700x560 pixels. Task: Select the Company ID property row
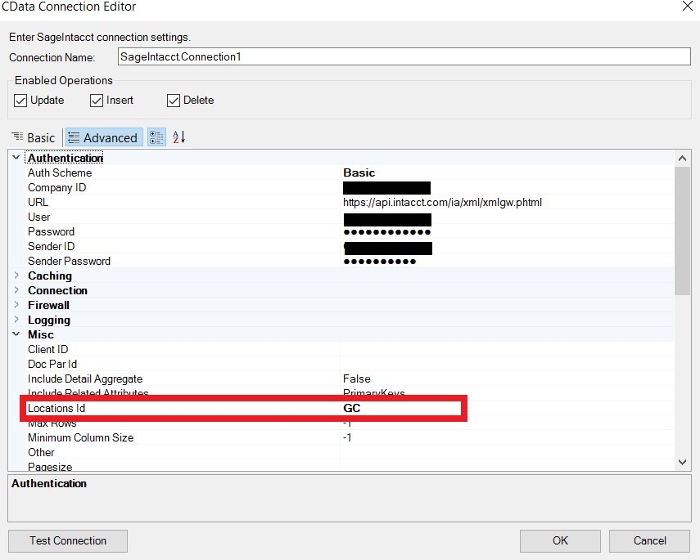pos(350,187)
